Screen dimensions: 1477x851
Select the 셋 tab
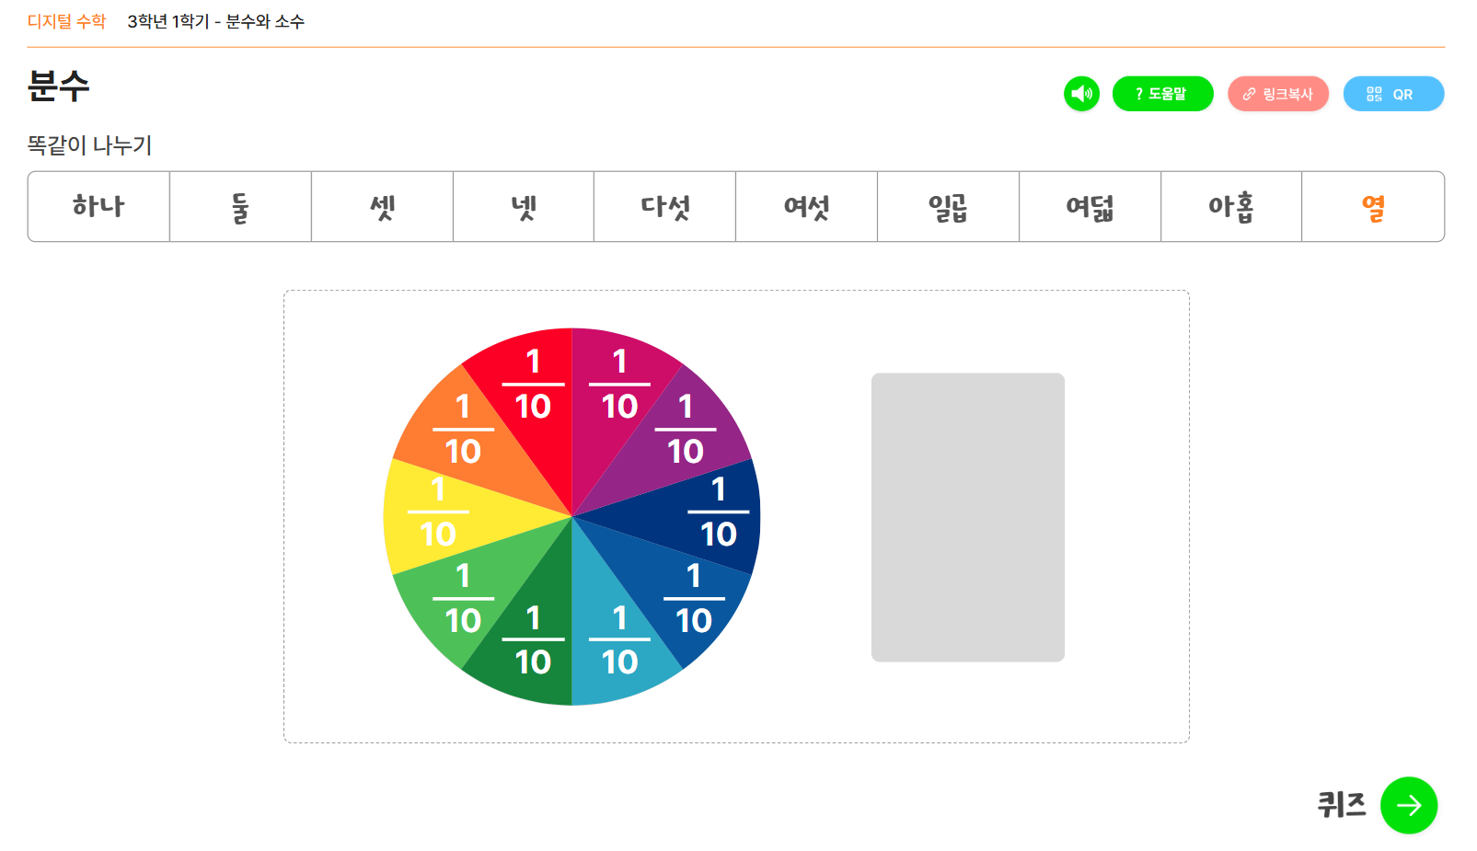pos(382,207)
